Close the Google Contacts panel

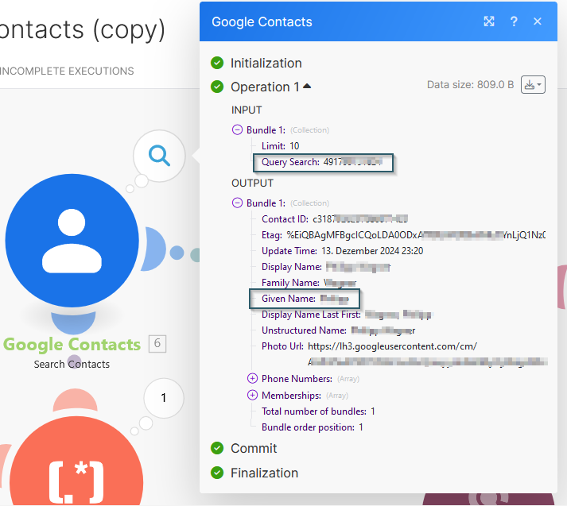[538, 21]
